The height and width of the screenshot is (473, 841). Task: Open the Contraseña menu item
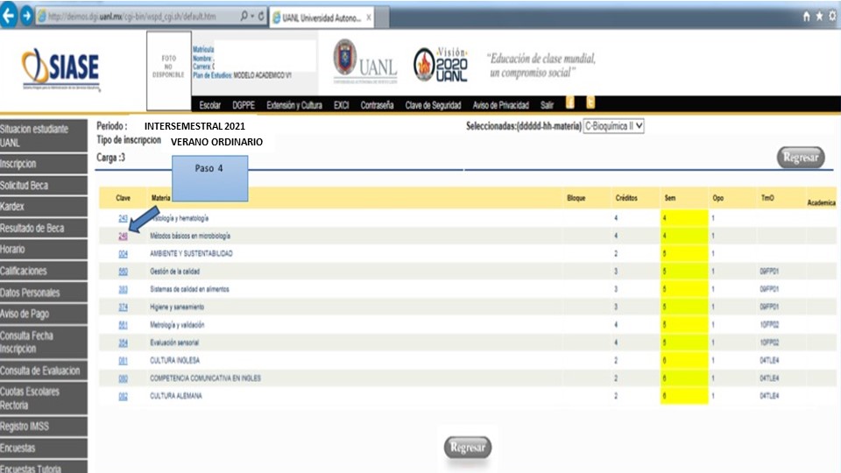click(x=377, y=105)
